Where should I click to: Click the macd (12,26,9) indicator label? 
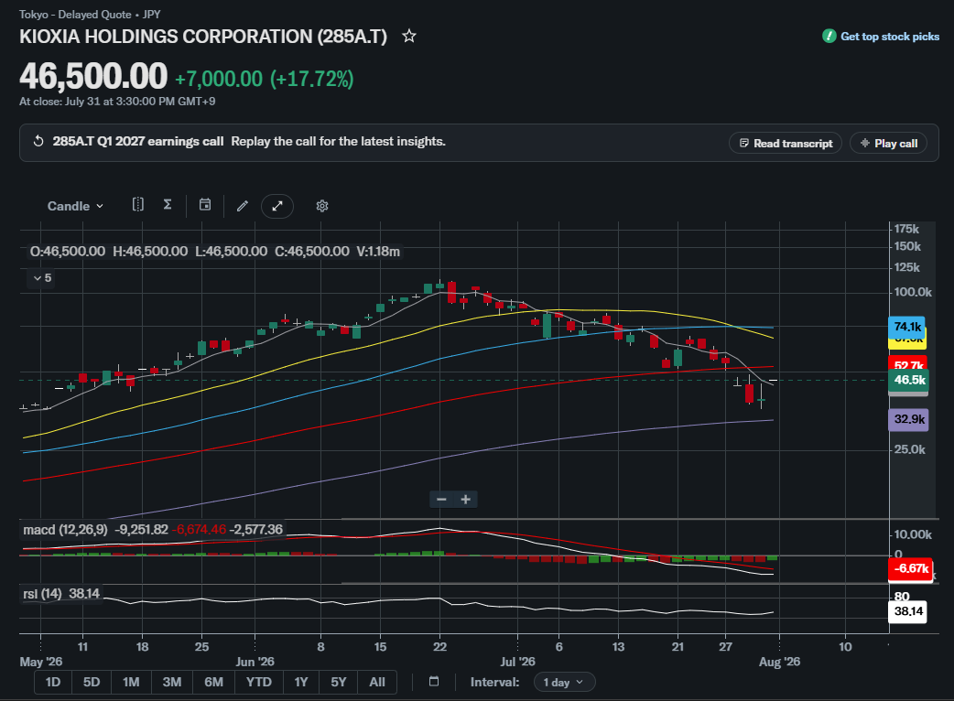click(65, 530)
